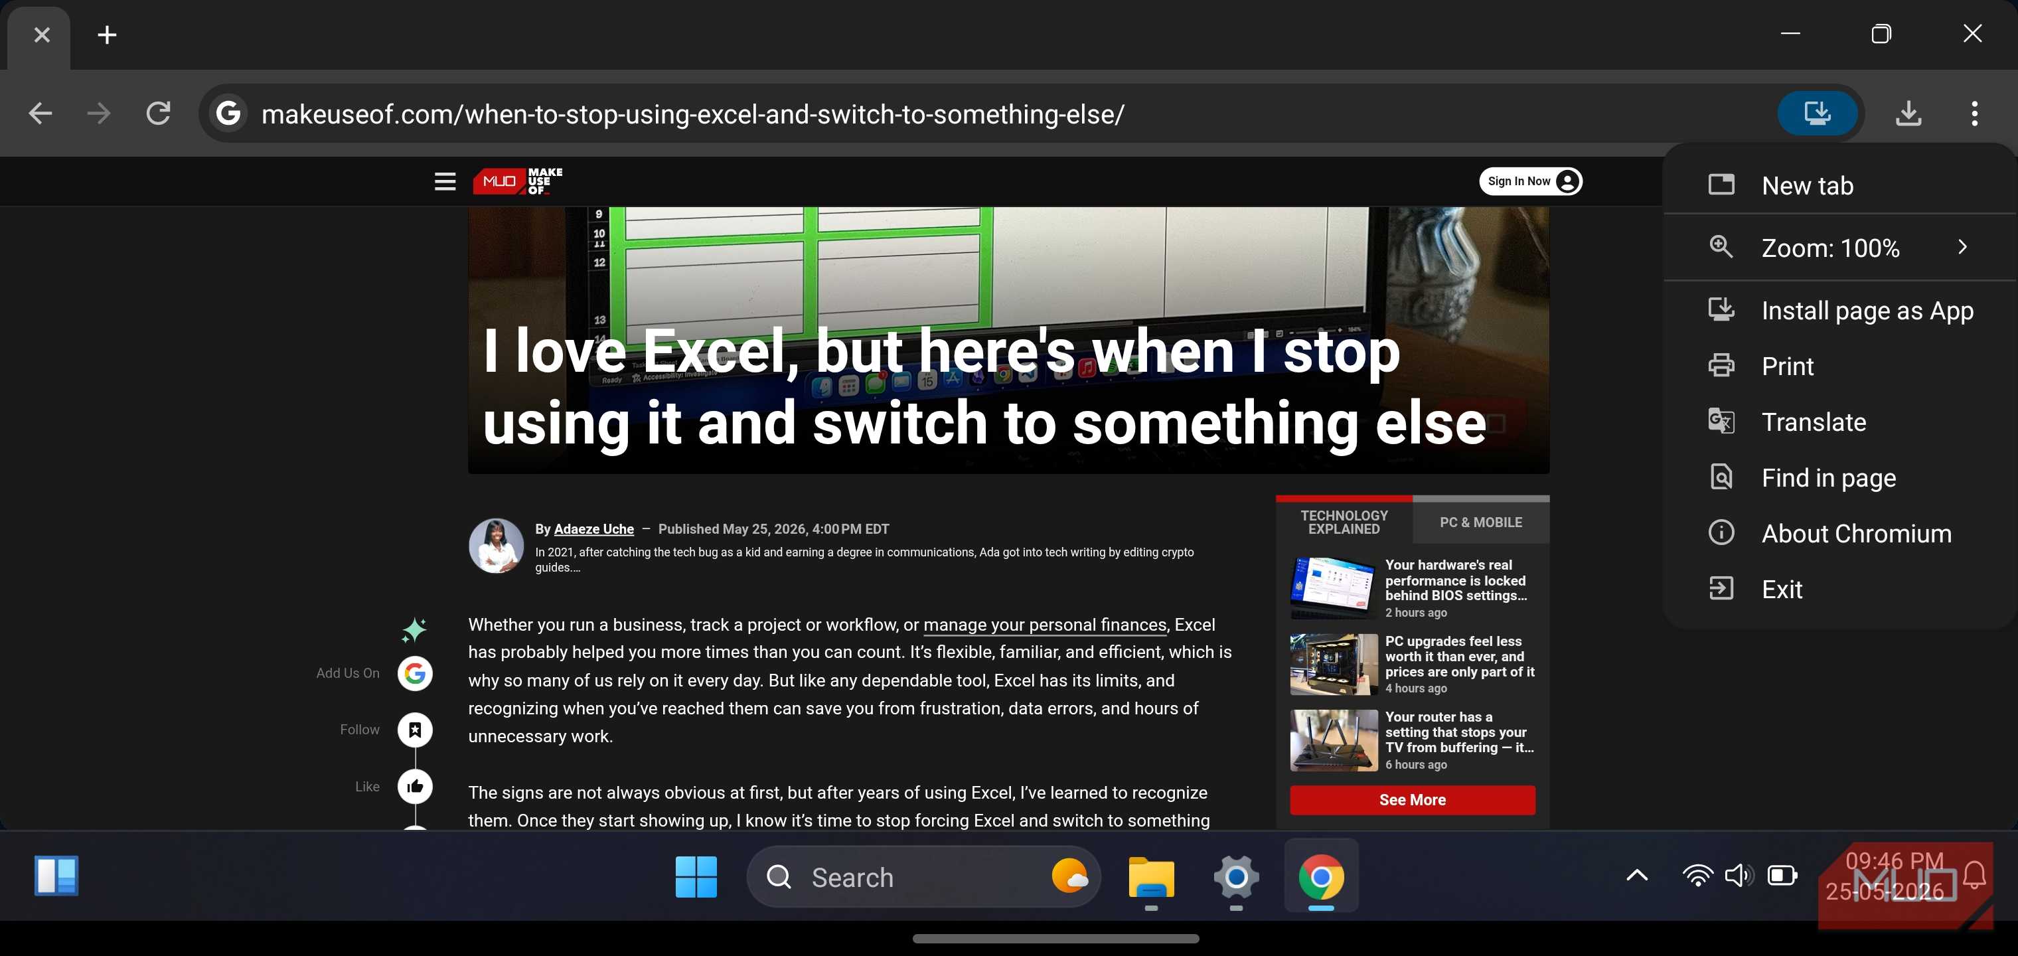
Task: Click router article thumbnail
Action: pyautogui.click(x=1334, y=740)
